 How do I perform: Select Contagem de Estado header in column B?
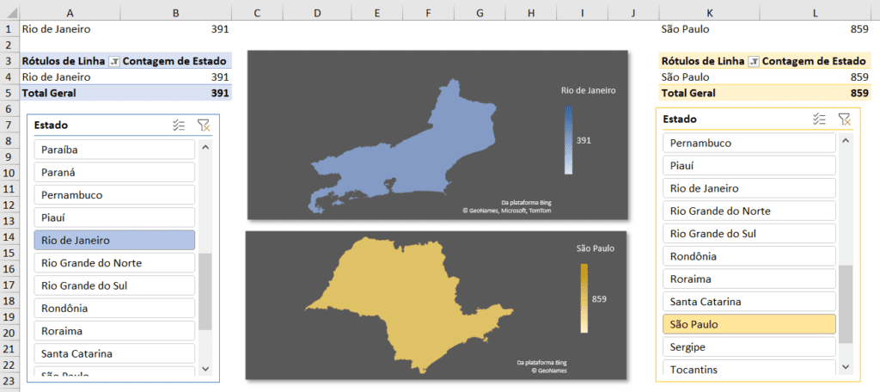[175, 61]
